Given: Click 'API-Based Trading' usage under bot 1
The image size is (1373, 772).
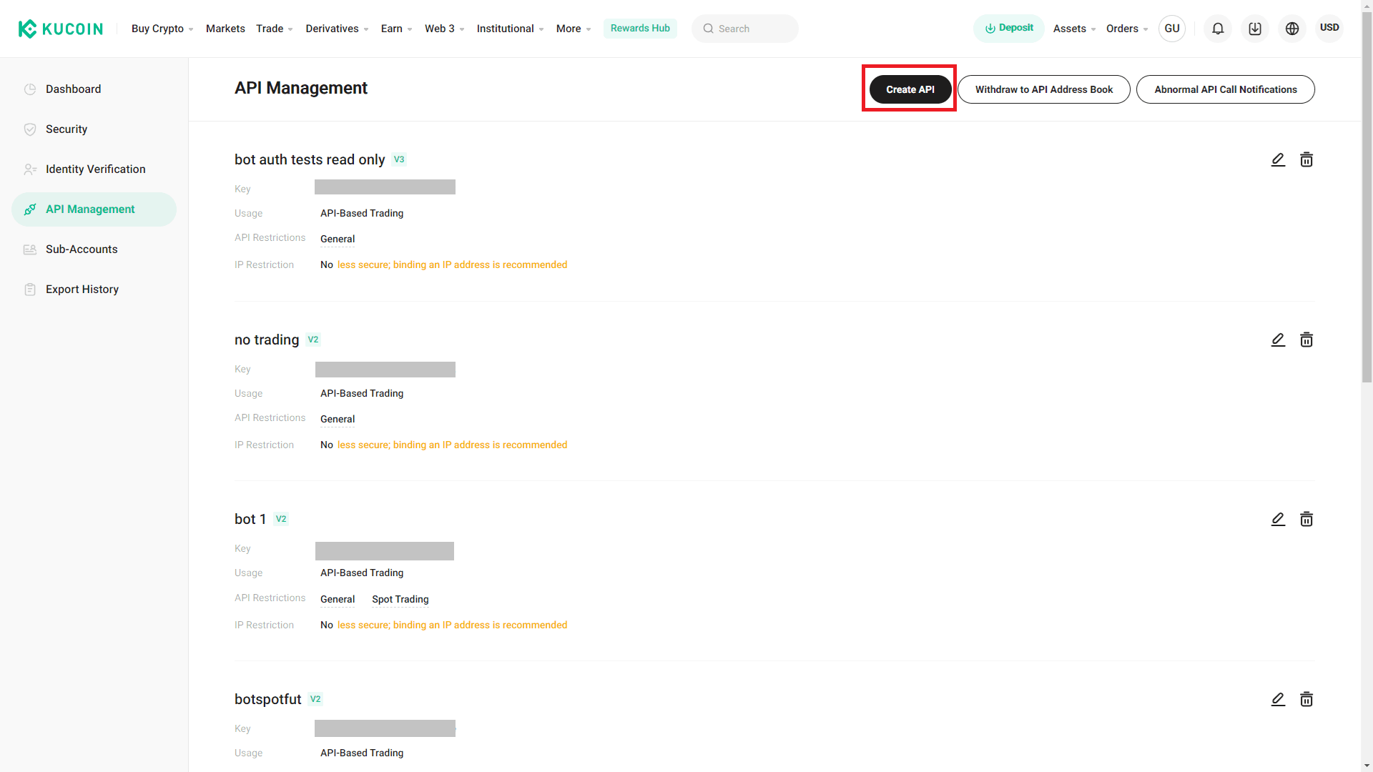Looking at the screenshot, I should click(362, 573).
